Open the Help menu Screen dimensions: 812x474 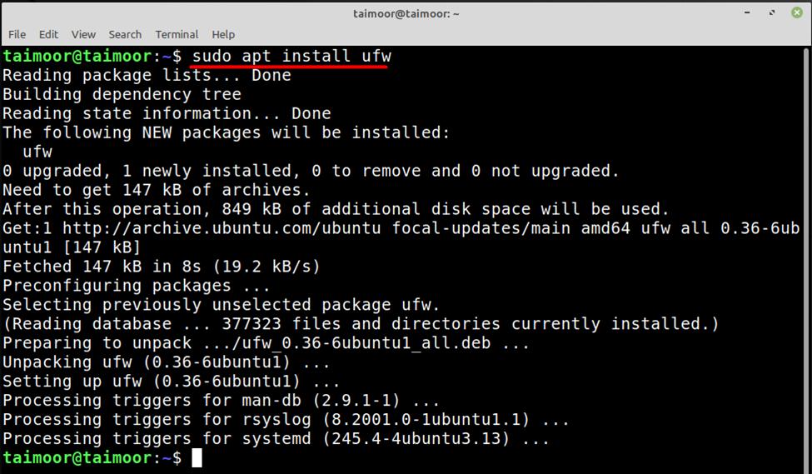click(223, 34)
